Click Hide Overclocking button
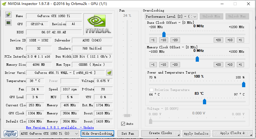 pyautogui.click(x=97, y=133)
